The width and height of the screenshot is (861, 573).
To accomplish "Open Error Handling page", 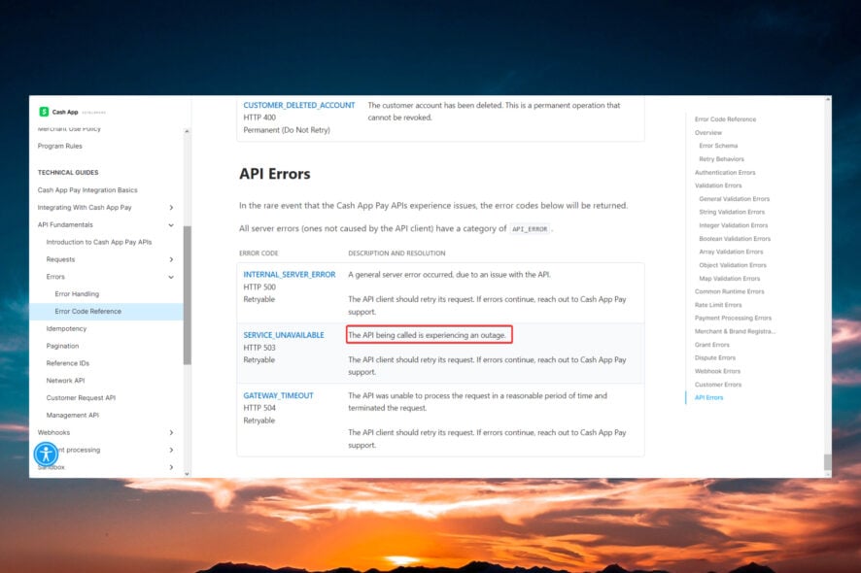I will pos(77,294).
